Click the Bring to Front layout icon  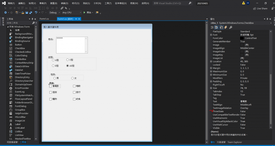[62, 8]
